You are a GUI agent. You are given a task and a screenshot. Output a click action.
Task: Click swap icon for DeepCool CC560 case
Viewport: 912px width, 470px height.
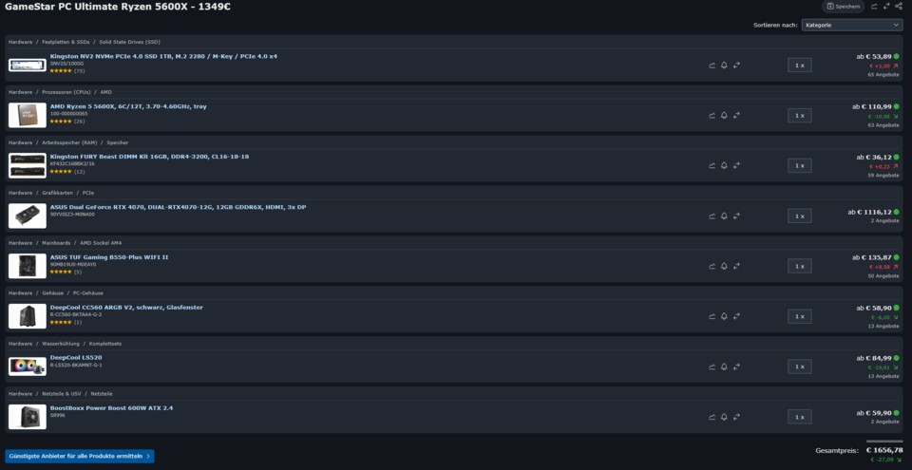[x=736, y=316]
